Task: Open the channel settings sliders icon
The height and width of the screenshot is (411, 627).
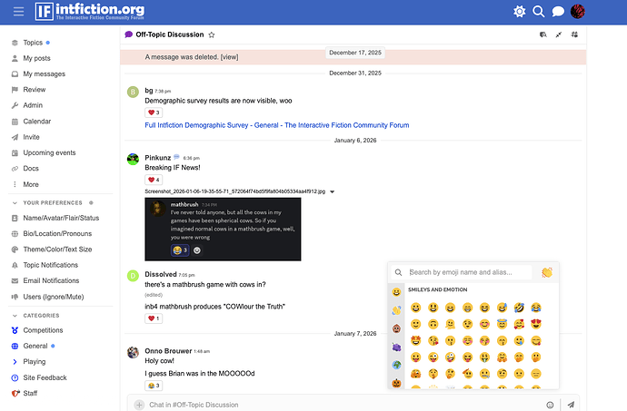Action: pyautogui.click(x=574, y=34)
